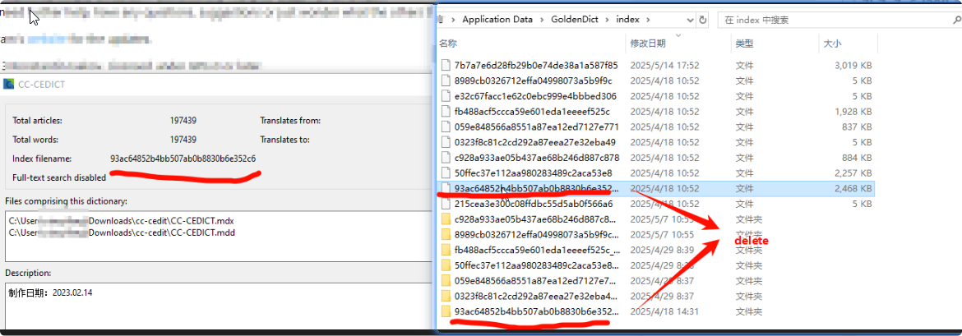Screen dimensions: 962x336
Task: Expand the chevron after index in the path
Action: point(649,20)
